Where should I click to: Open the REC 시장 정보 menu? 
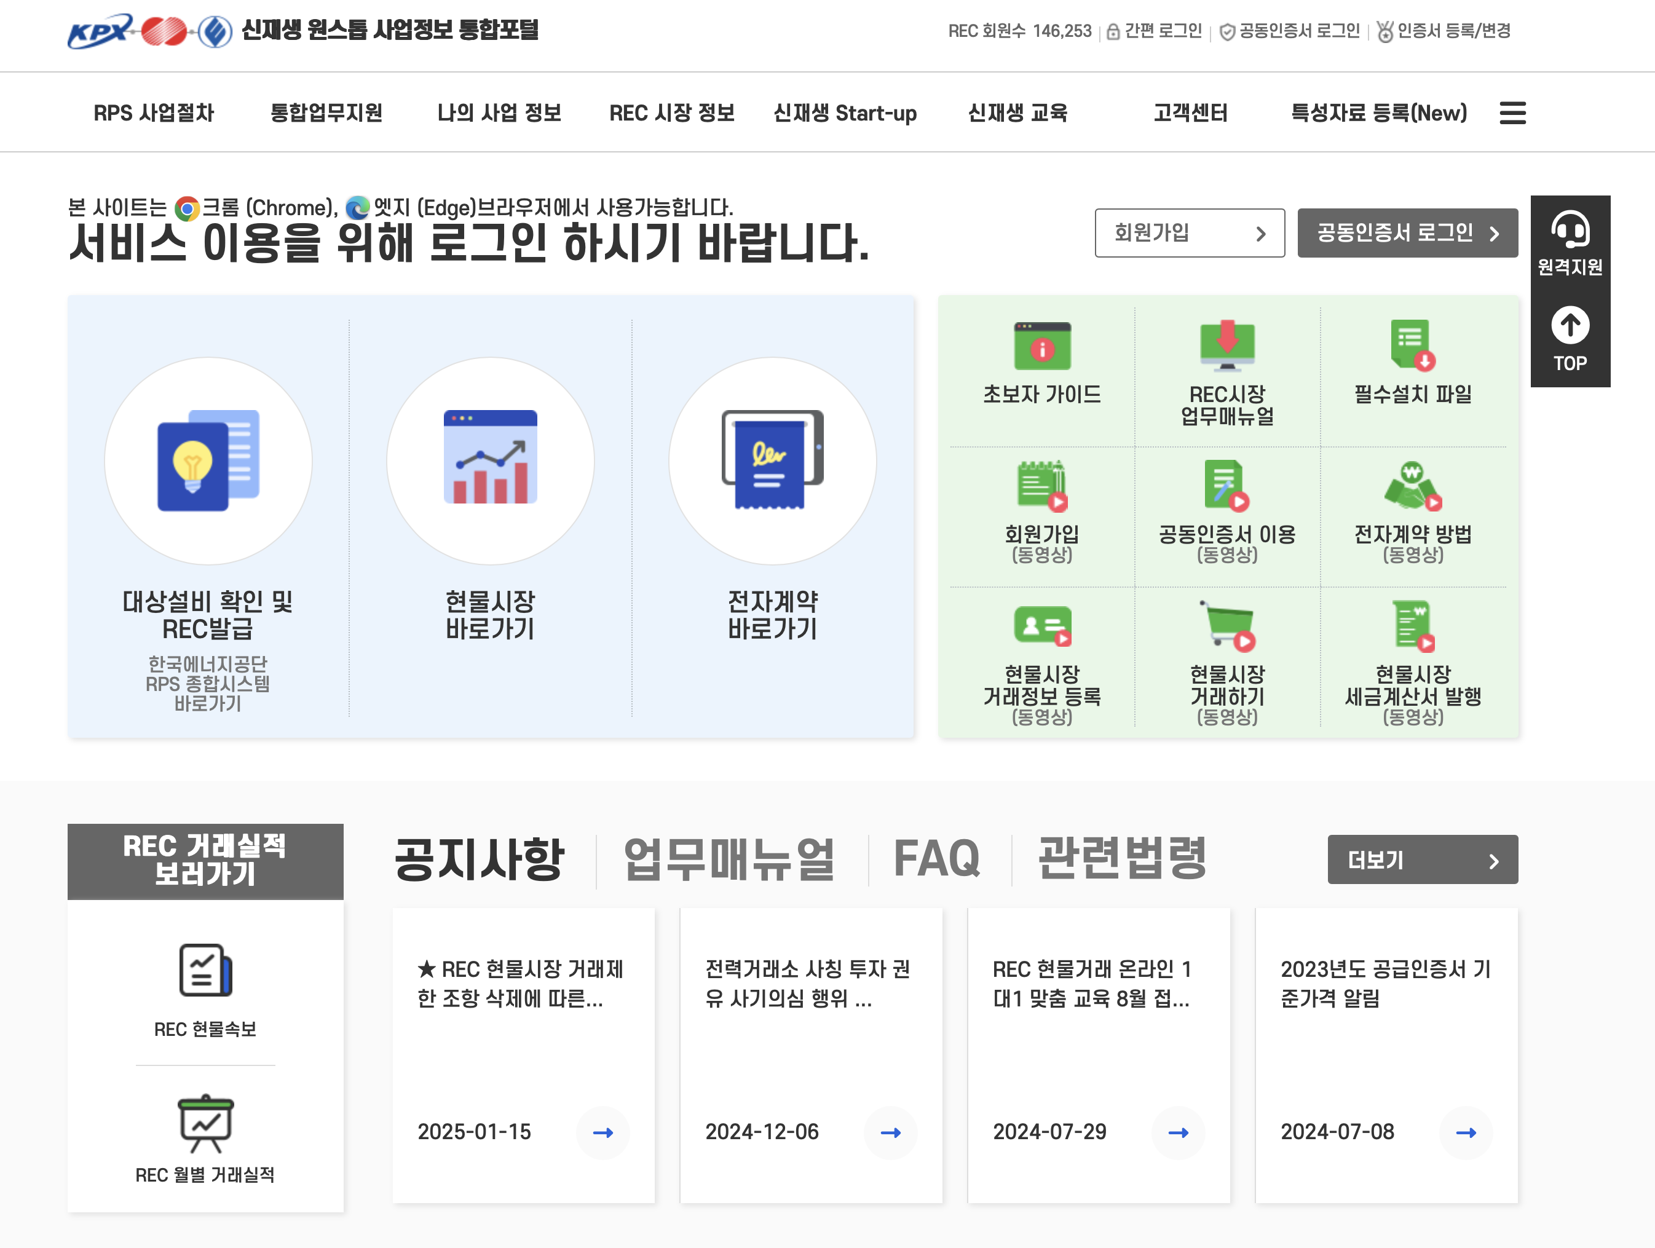(x=671, y=113)
